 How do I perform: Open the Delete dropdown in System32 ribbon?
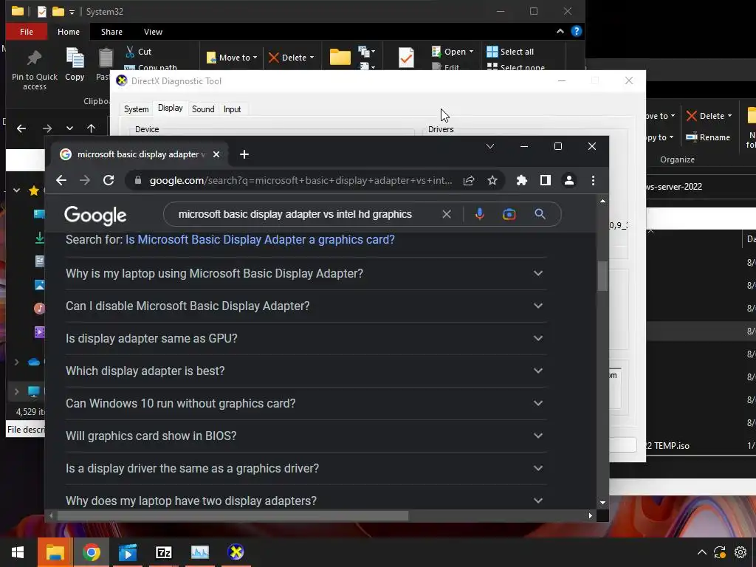pyautogui.click(x=291, y=58)
